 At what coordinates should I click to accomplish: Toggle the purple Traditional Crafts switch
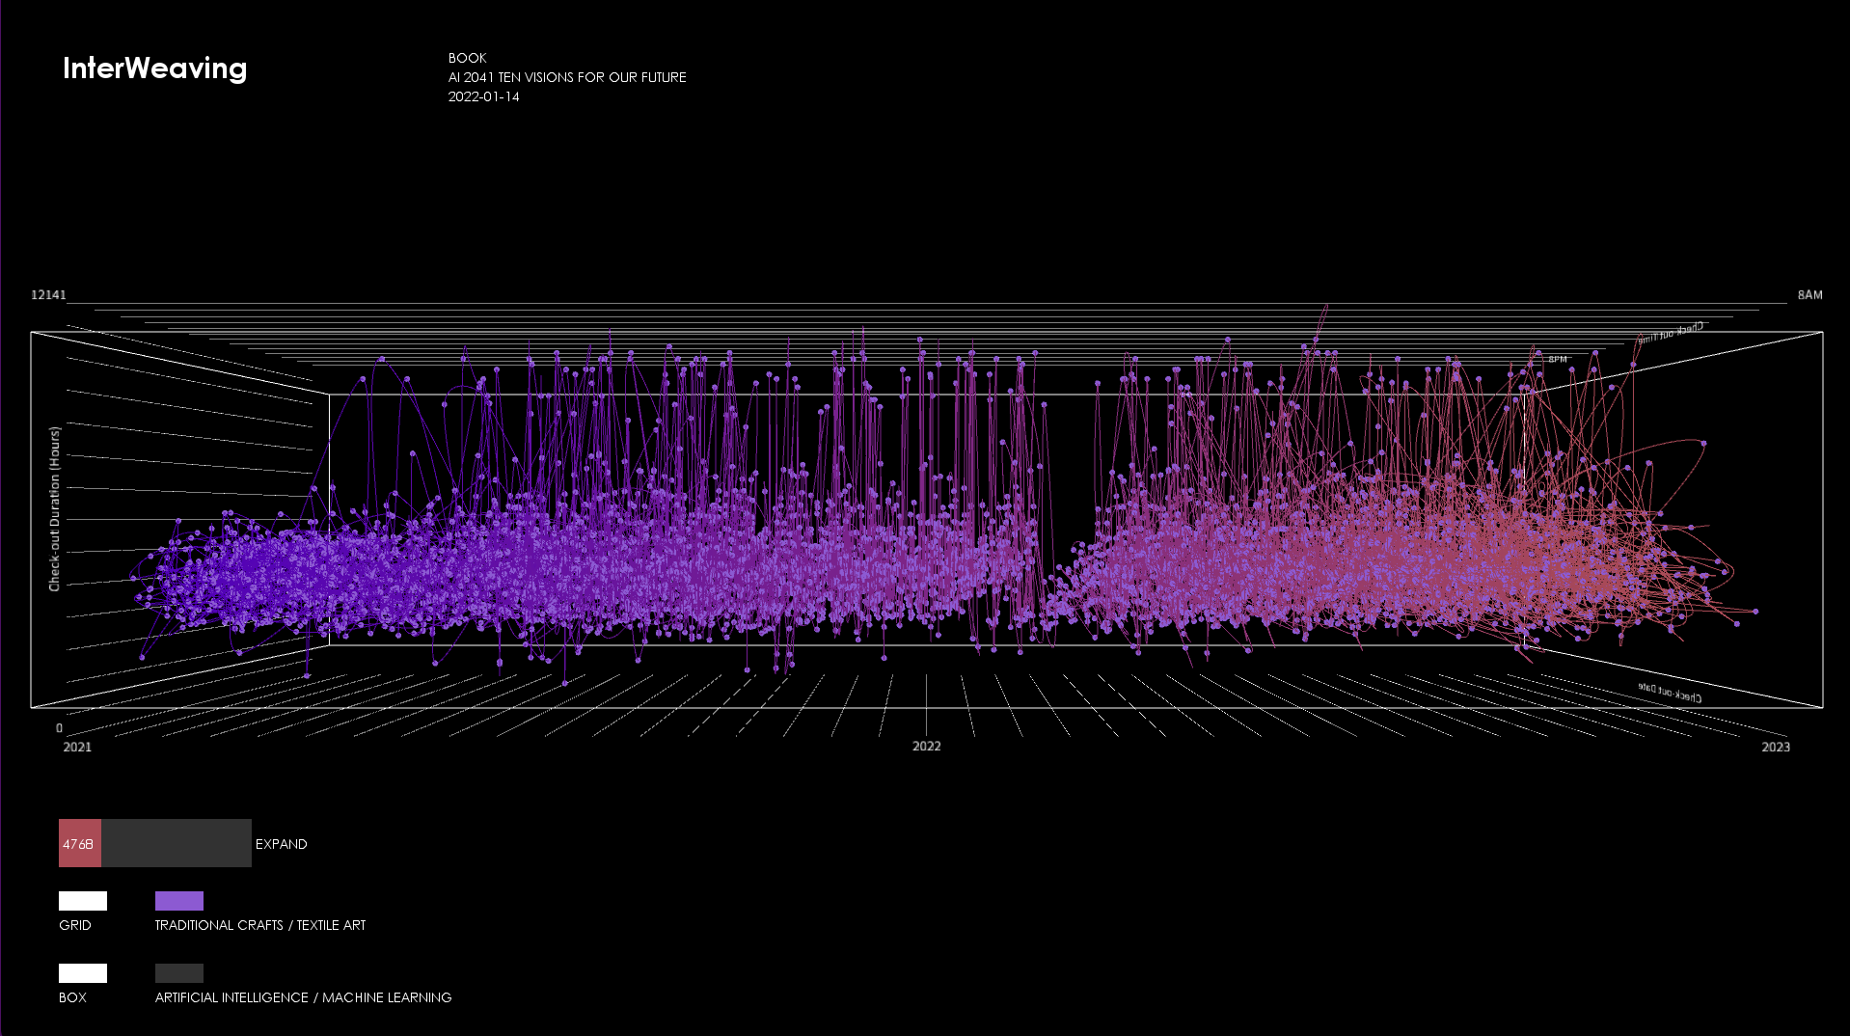178,901
